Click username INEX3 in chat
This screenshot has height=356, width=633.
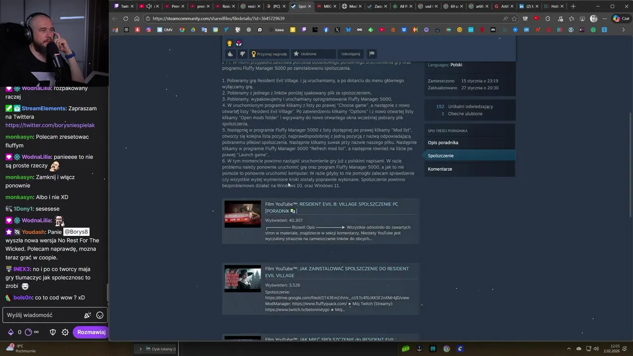tap(22, 269)
